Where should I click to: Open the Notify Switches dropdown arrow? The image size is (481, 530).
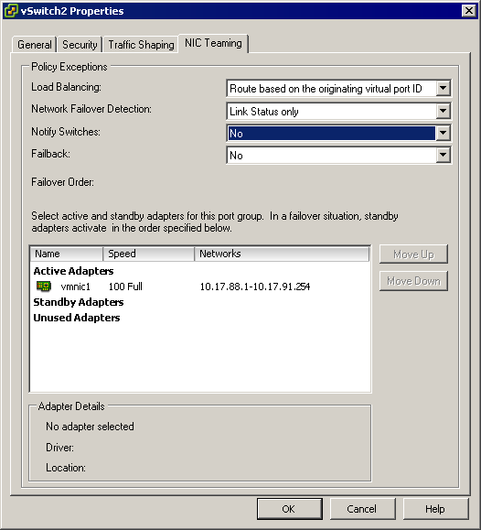pos(443,133)
